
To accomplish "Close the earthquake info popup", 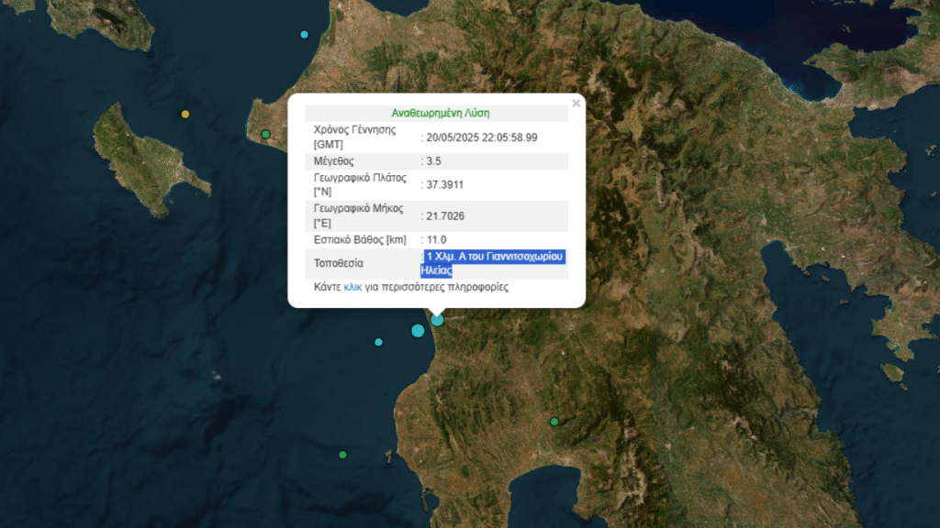I will [576, 104].
